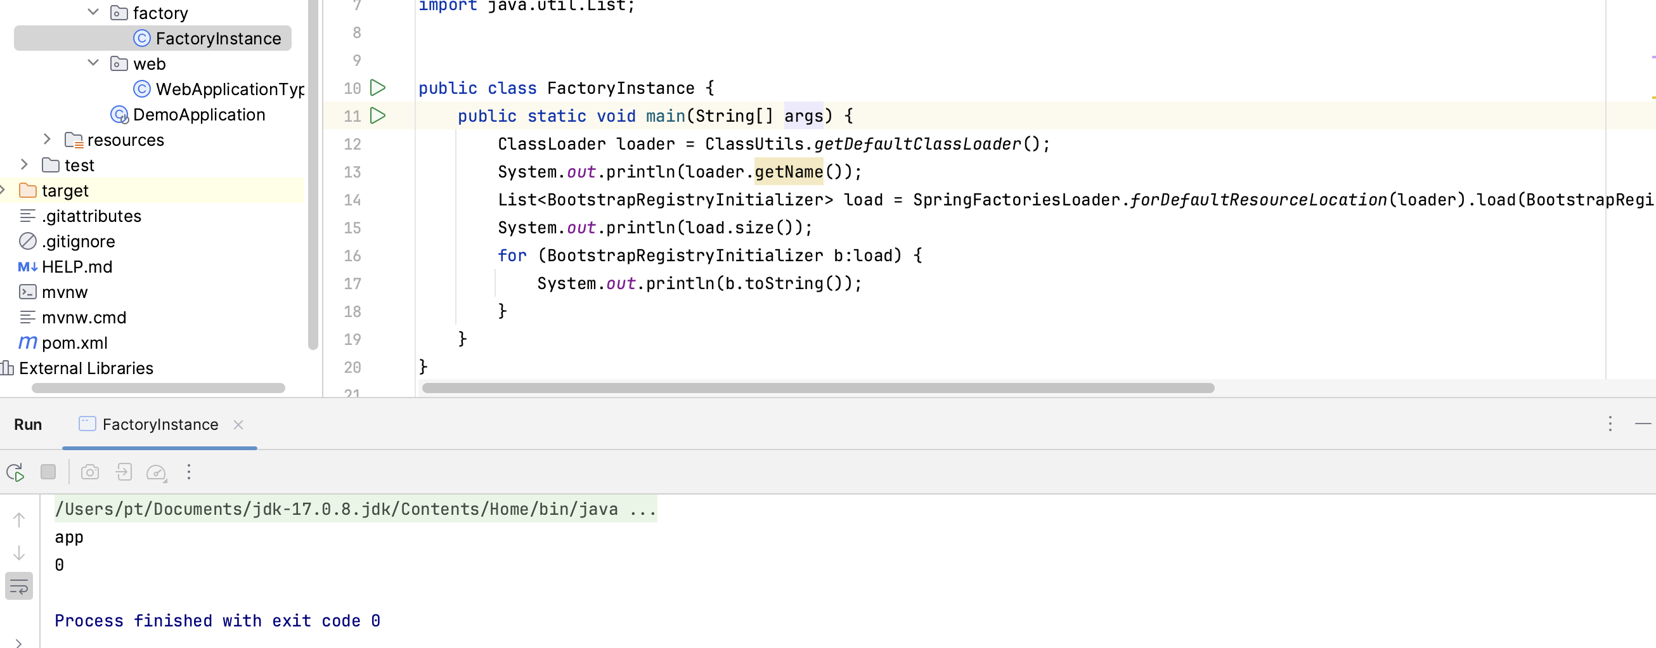Open Run tool window options menu
The height and width of the screenshot is (648, 1656).
1610,424
